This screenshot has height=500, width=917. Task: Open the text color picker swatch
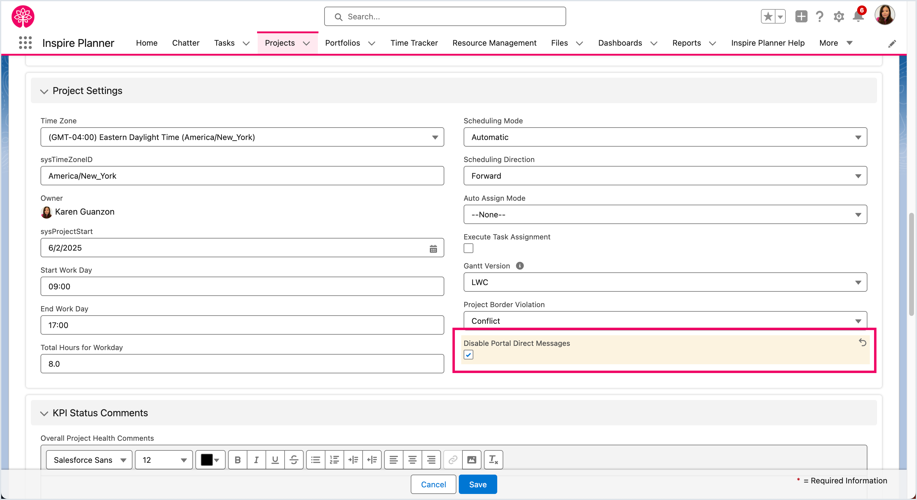[x=210, y=460]
